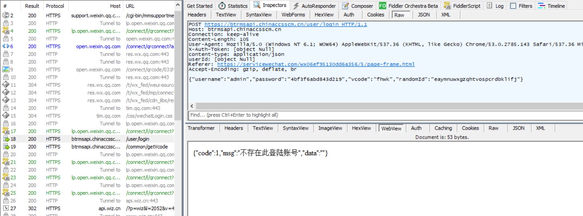Click the /cgi-bin/mmsupportme URL cell
The height and width of the screenshot is (216, 583).
pyautogui.click(x=149, y=16)
